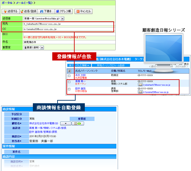Toggle the select-all checkbox in table header
191x171 pixels.
click(x=69, y=71)
